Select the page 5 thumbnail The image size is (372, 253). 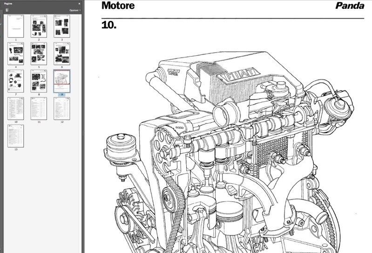[x=39, y=53]
